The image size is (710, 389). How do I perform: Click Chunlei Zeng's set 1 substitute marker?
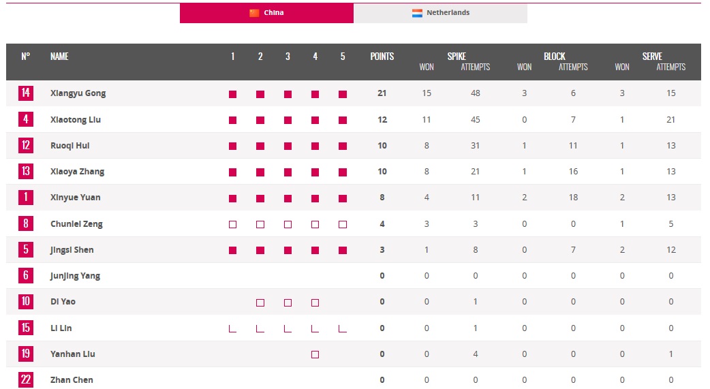pyautogui.click(x=232, y=224)
